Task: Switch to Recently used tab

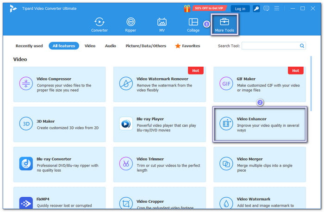Action: coord(29,46)
